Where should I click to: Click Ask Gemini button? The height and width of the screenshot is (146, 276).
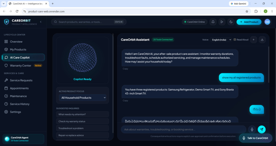(x=239, y=3)
